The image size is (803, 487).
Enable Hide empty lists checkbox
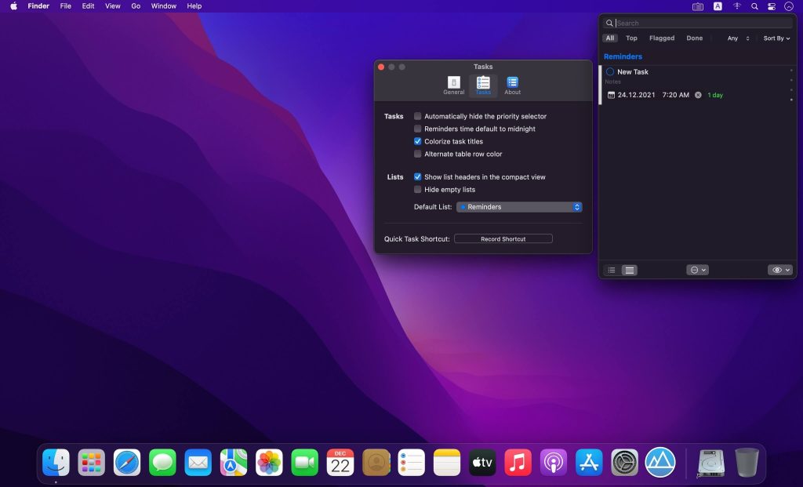418,190
